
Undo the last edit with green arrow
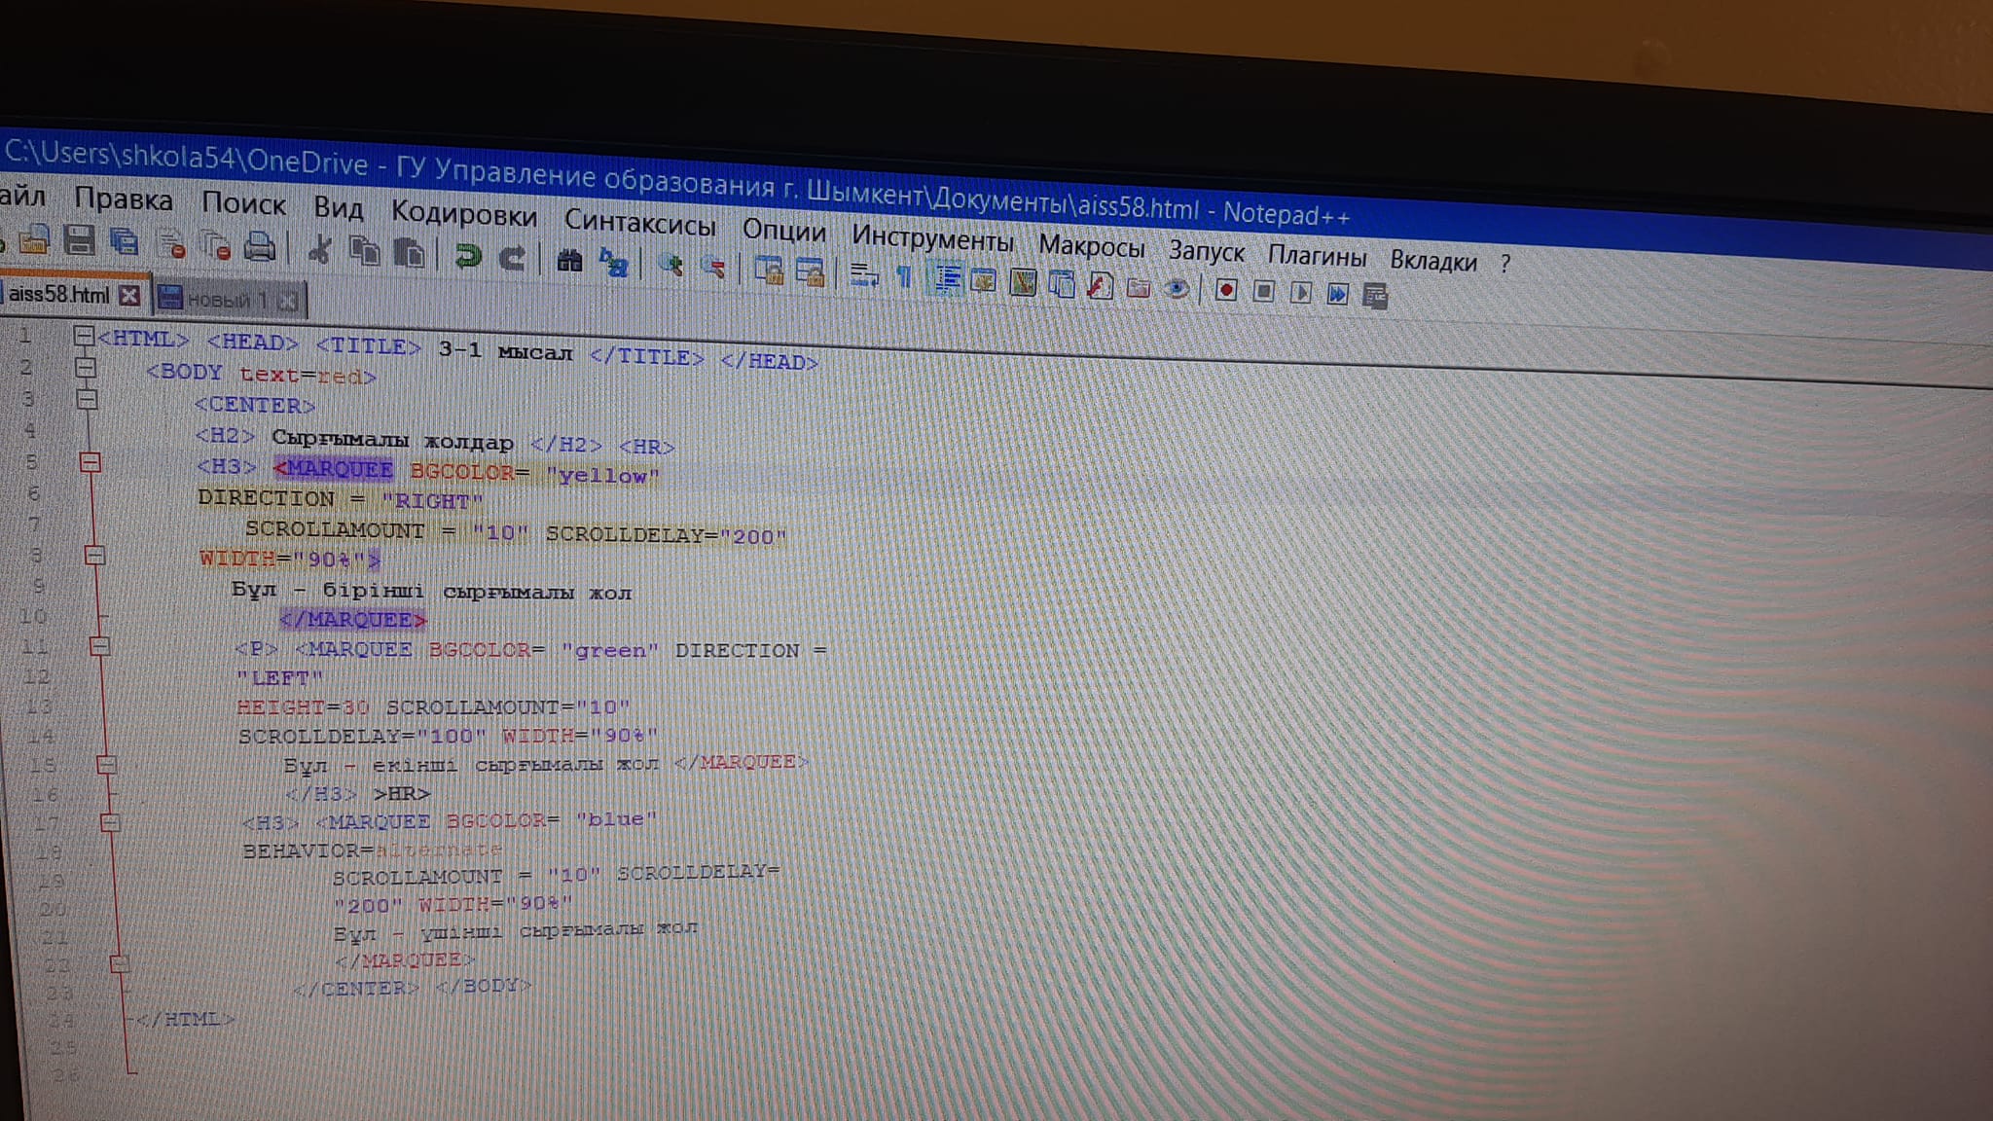[x=468, y=256]
